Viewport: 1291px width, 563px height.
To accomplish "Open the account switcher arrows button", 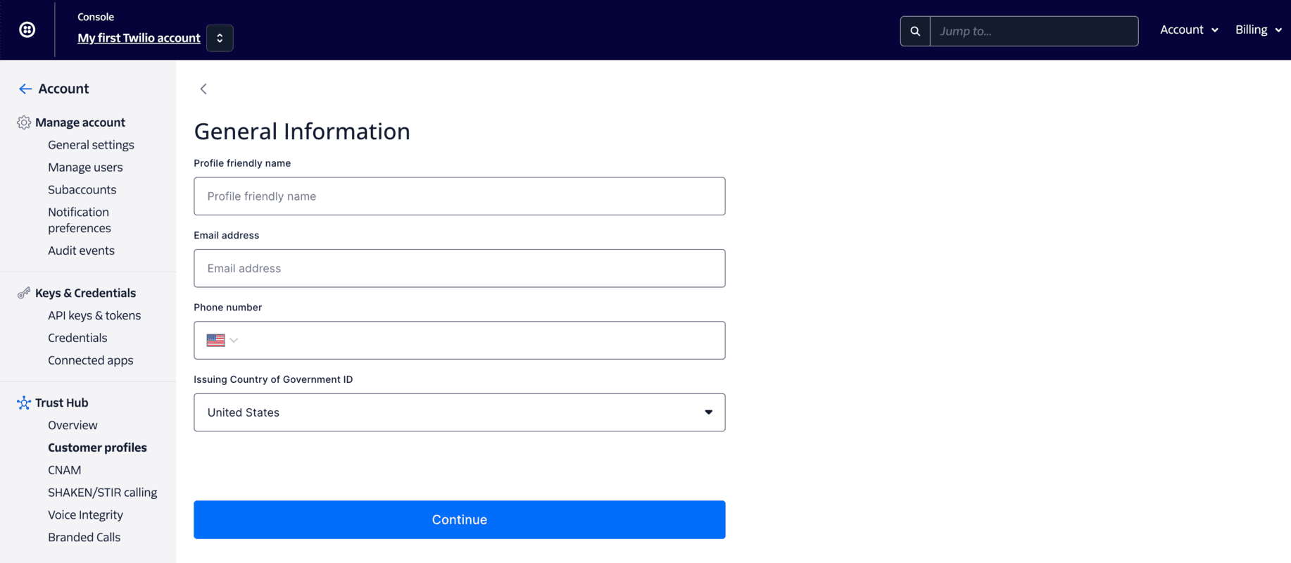I will point(220,38).
